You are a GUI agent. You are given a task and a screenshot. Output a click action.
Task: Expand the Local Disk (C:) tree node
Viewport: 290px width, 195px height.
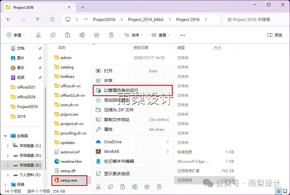point(8,146)
